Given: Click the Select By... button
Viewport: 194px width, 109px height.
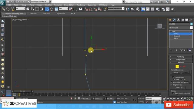Looking at the screenshot, I should [x=180, y=88].
